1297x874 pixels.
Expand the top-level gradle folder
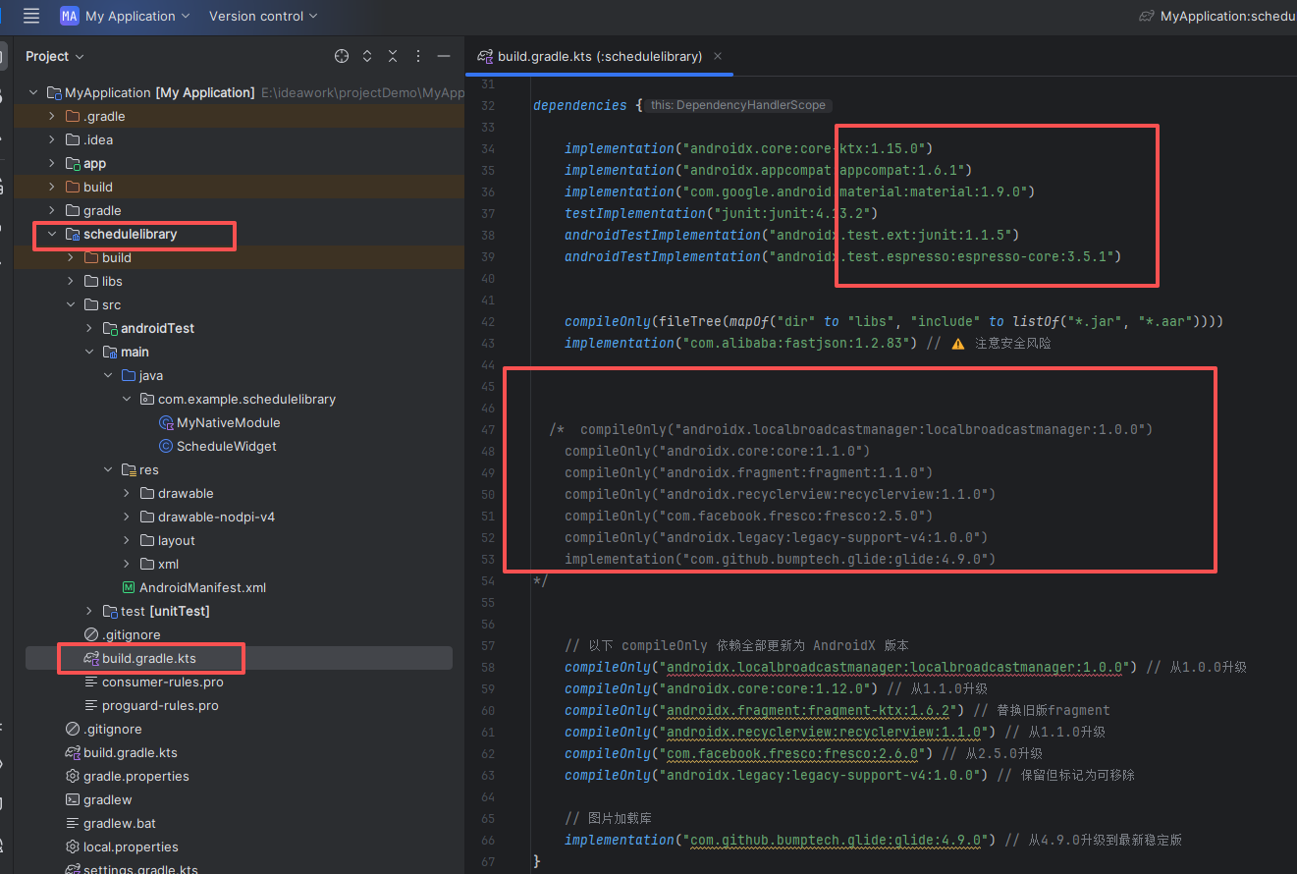(x=52, y=210)
